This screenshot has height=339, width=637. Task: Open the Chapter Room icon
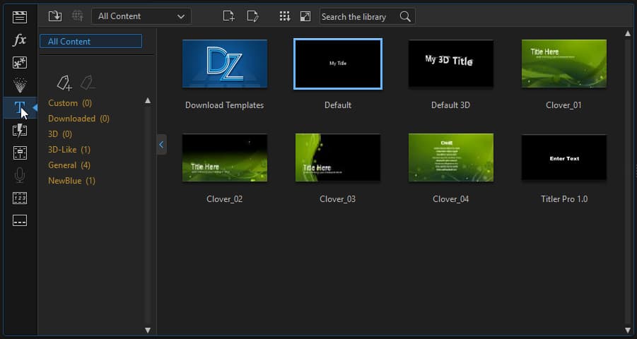coord(20,198)
